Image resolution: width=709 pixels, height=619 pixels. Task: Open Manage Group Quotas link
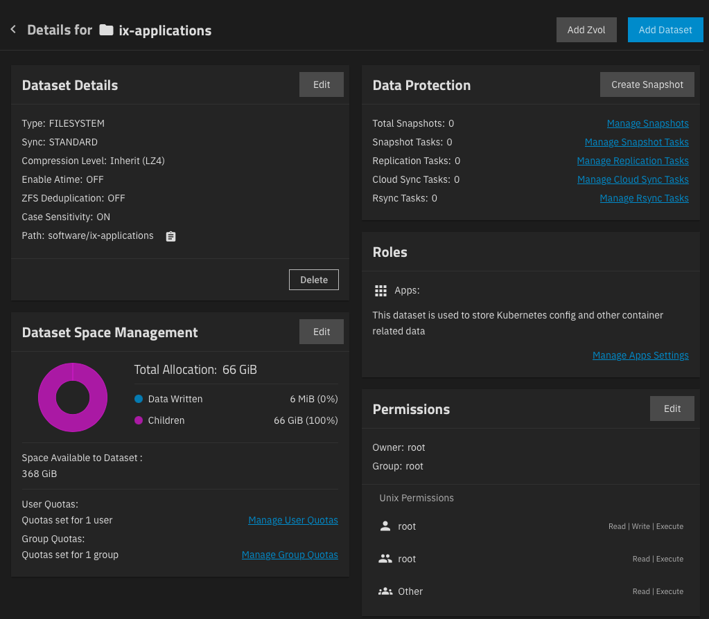[290, 555]
